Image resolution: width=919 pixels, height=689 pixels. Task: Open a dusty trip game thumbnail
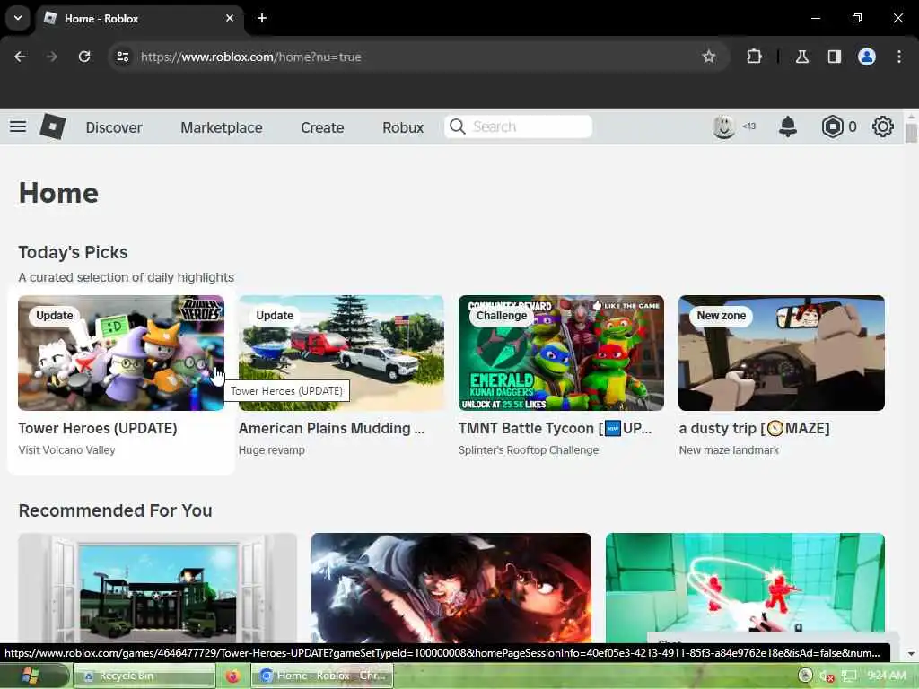782,353
